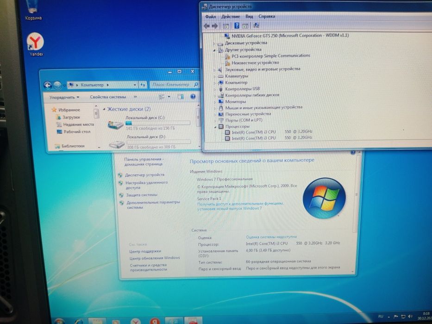Click disk C: usage bar
The width and height of the screenshot is (432, 324).
click(x=158, y=123)
